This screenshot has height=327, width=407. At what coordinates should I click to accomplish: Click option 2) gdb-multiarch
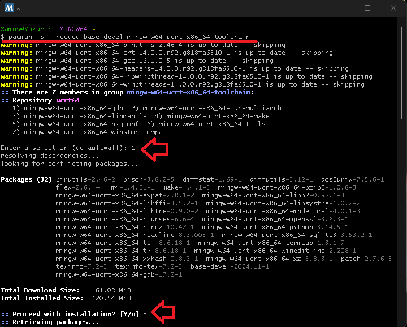coord(206,108)
